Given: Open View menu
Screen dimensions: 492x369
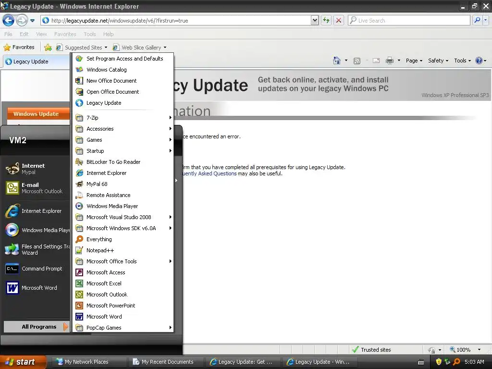Looking at the screenshot, I should [41, 34].
